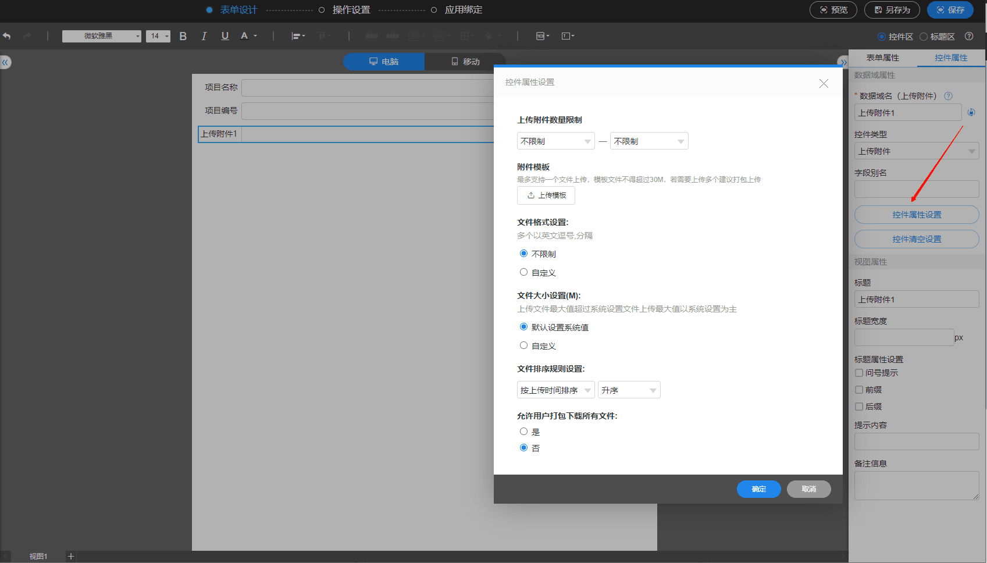Open help for 数据域名 field

pyautogui.click(x=948, y=96)
